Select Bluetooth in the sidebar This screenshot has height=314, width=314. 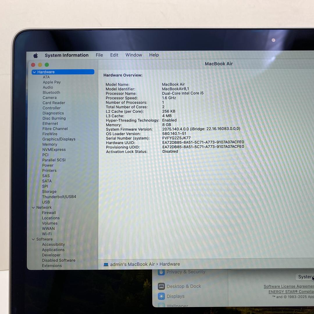point(51,92)
